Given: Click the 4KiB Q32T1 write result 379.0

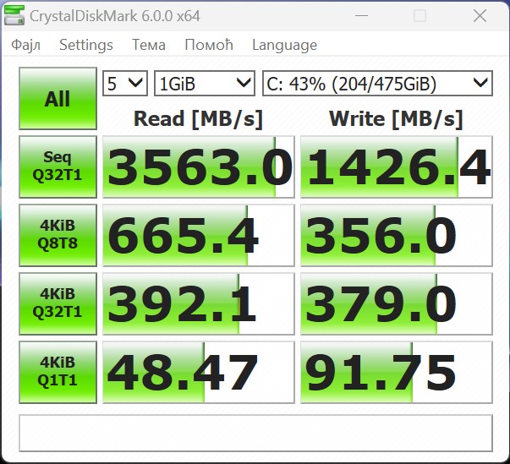Looking at the screenshot, I should tap(397, 303).
